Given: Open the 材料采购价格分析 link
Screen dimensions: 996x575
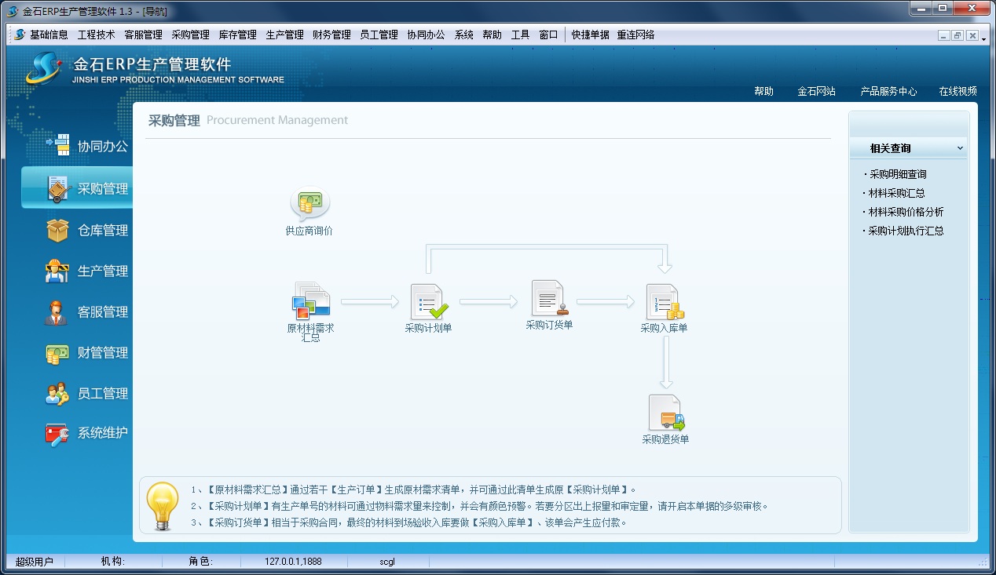Looking at the screenshot, I should click(906, 212).
